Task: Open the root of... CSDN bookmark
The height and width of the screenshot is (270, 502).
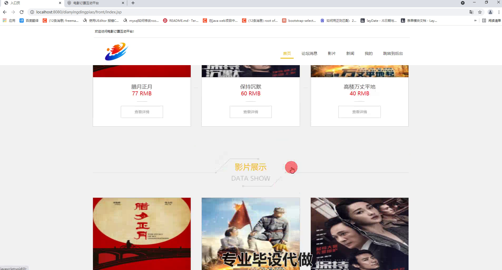Action: 260,20
